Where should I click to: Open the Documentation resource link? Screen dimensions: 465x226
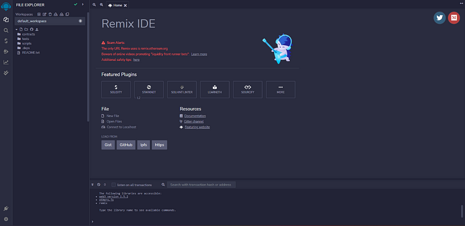click(195, 116)
